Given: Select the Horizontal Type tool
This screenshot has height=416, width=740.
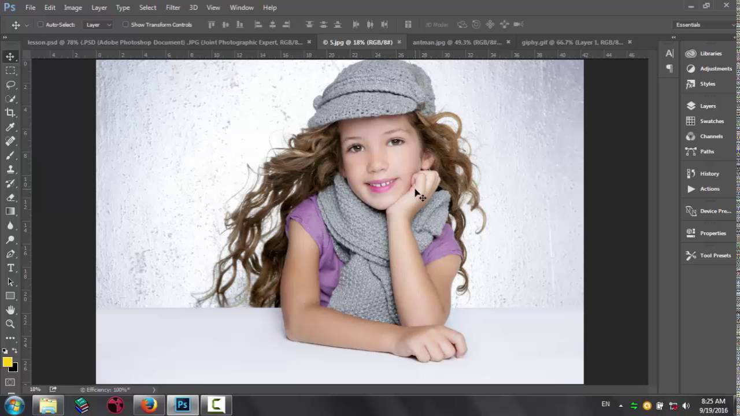Looking at the screenshot, I should click(10, 268).
